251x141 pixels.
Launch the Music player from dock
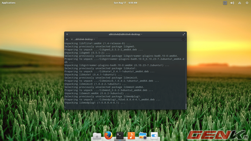(x=131, y=136)
